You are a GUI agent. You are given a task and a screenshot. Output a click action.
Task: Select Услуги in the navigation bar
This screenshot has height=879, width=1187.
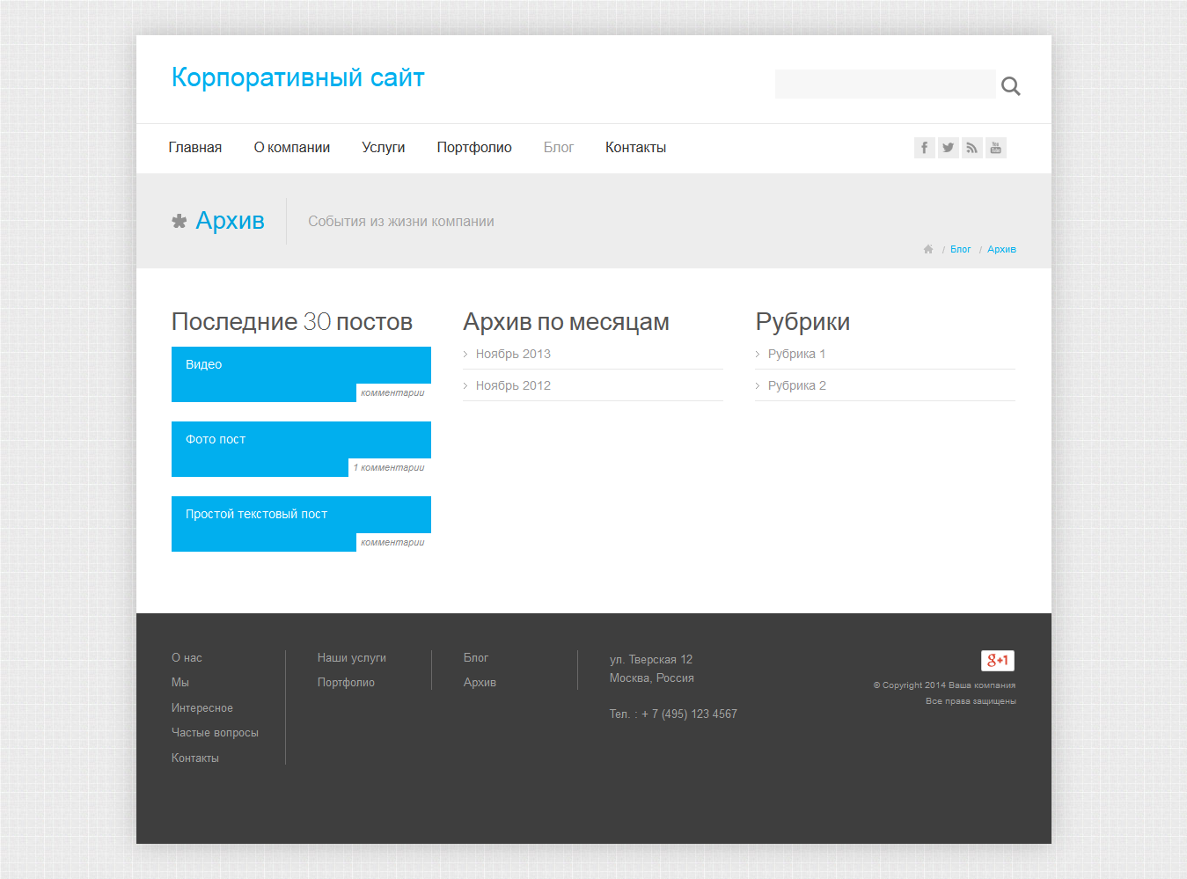coord(383,147)
